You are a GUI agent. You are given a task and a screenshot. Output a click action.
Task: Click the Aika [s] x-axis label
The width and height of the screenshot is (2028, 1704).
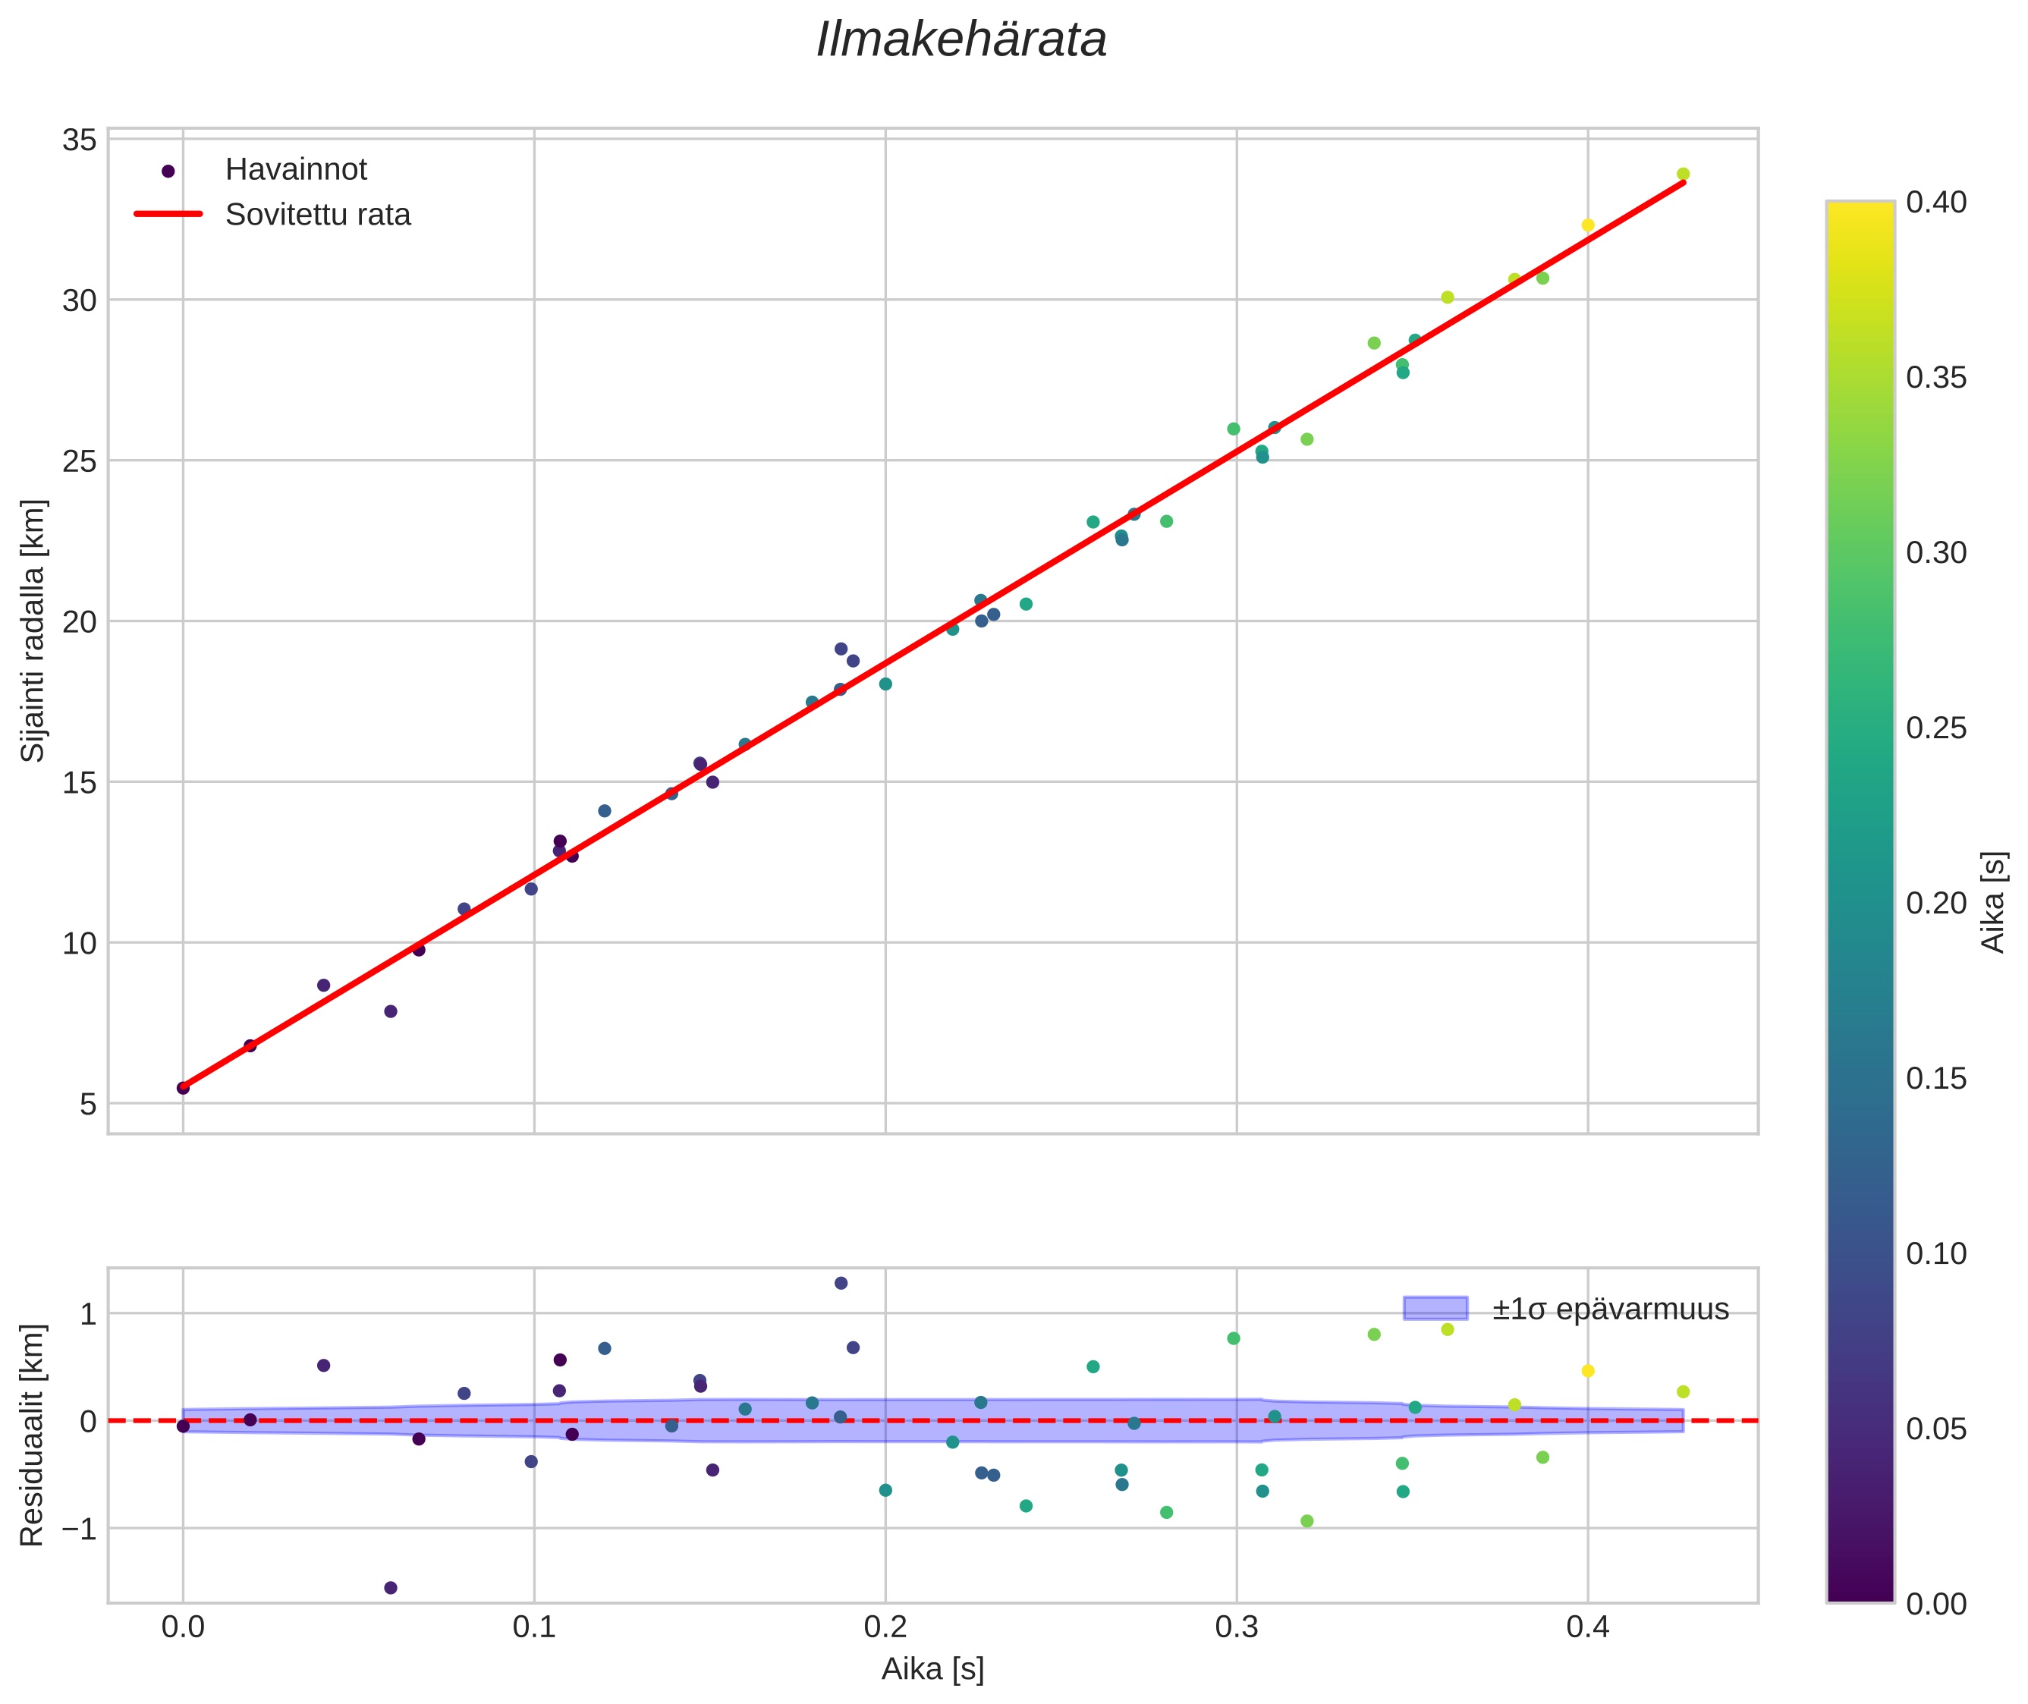click(932, 1669)
